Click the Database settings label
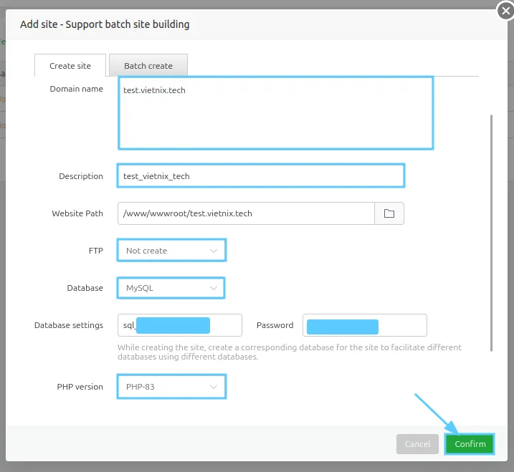 click(69, 325)
